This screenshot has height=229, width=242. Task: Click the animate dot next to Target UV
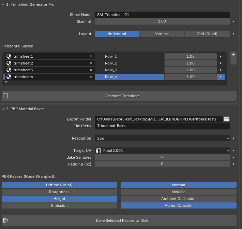coord(233,151)
